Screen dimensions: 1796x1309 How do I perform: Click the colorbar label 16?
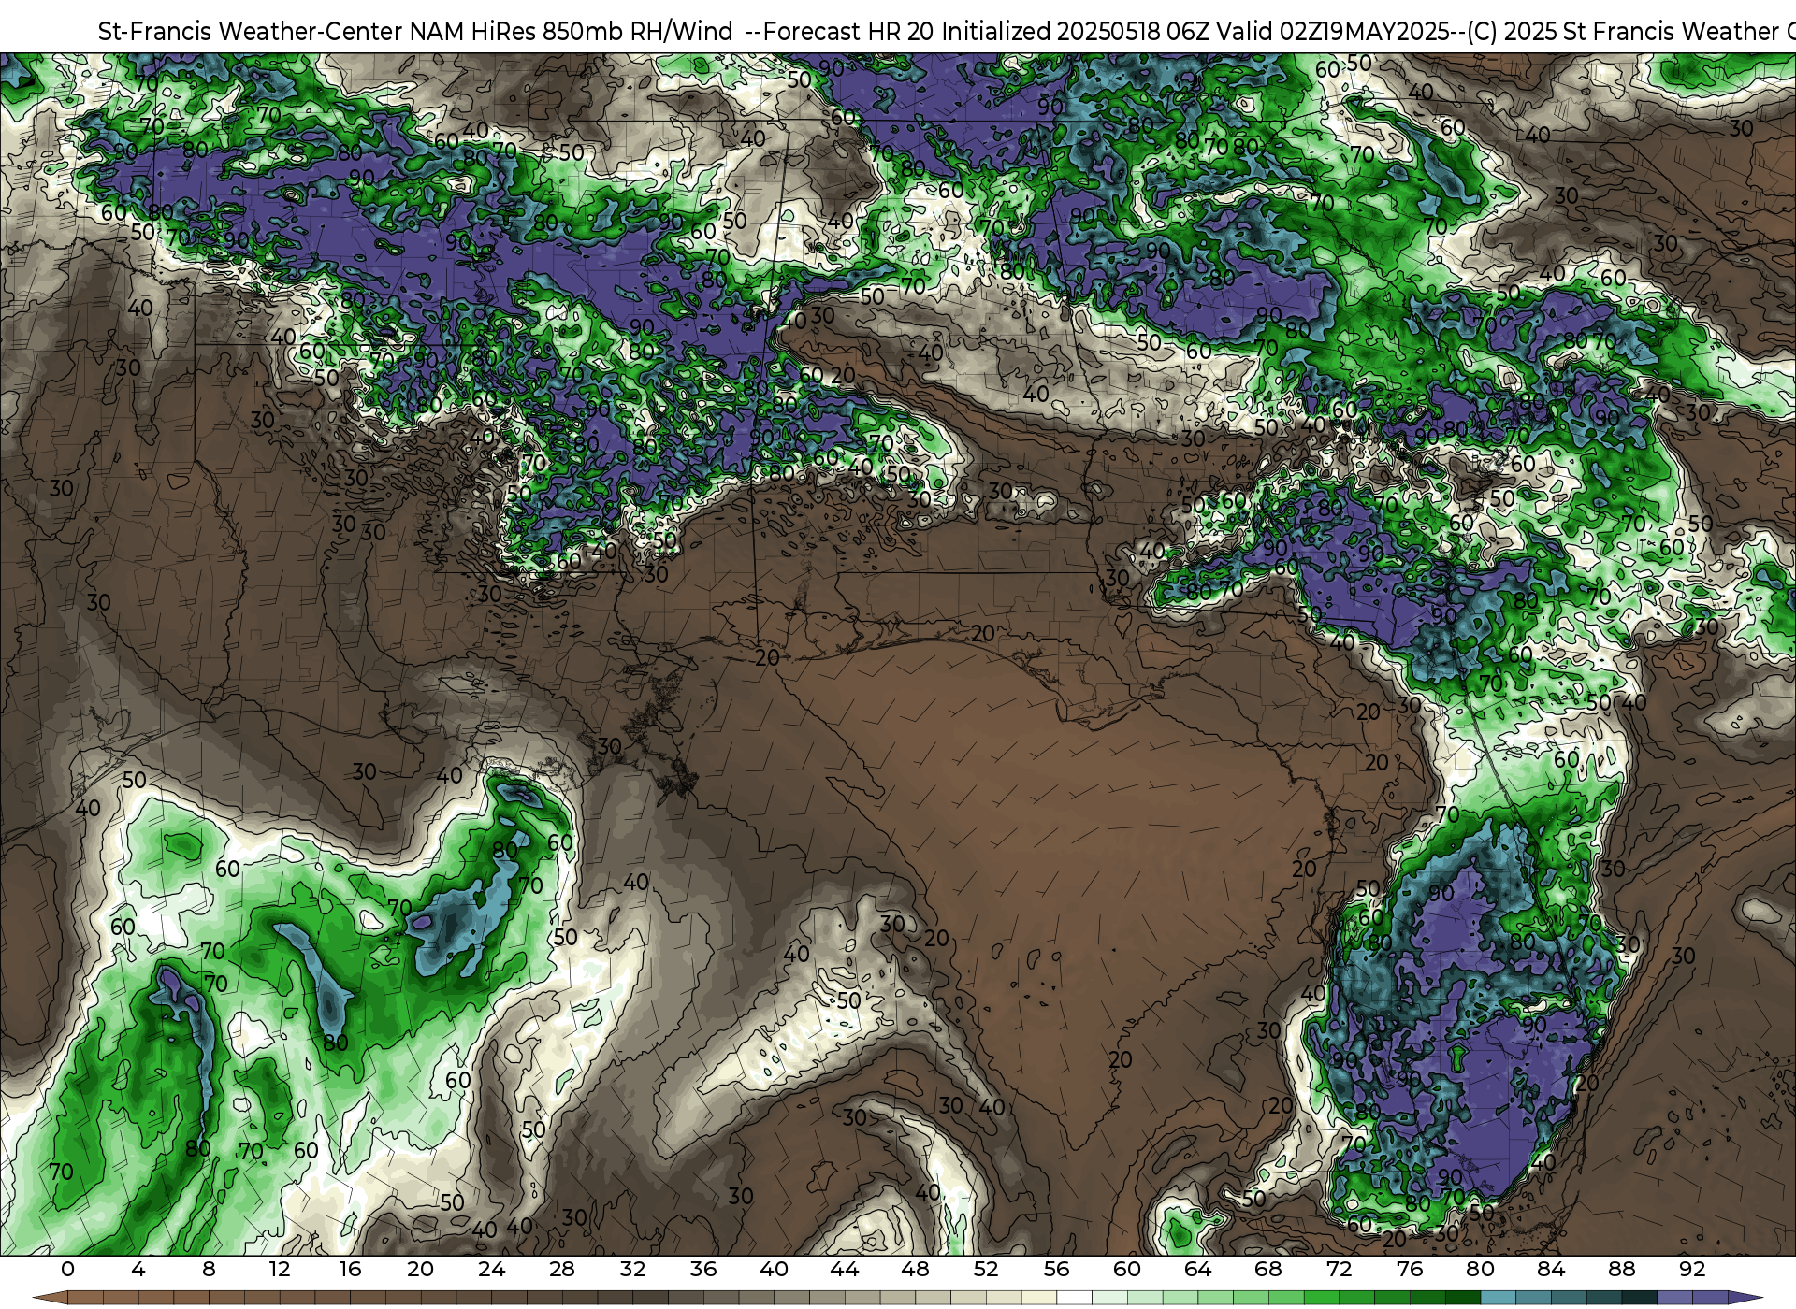click(350, 1270)
